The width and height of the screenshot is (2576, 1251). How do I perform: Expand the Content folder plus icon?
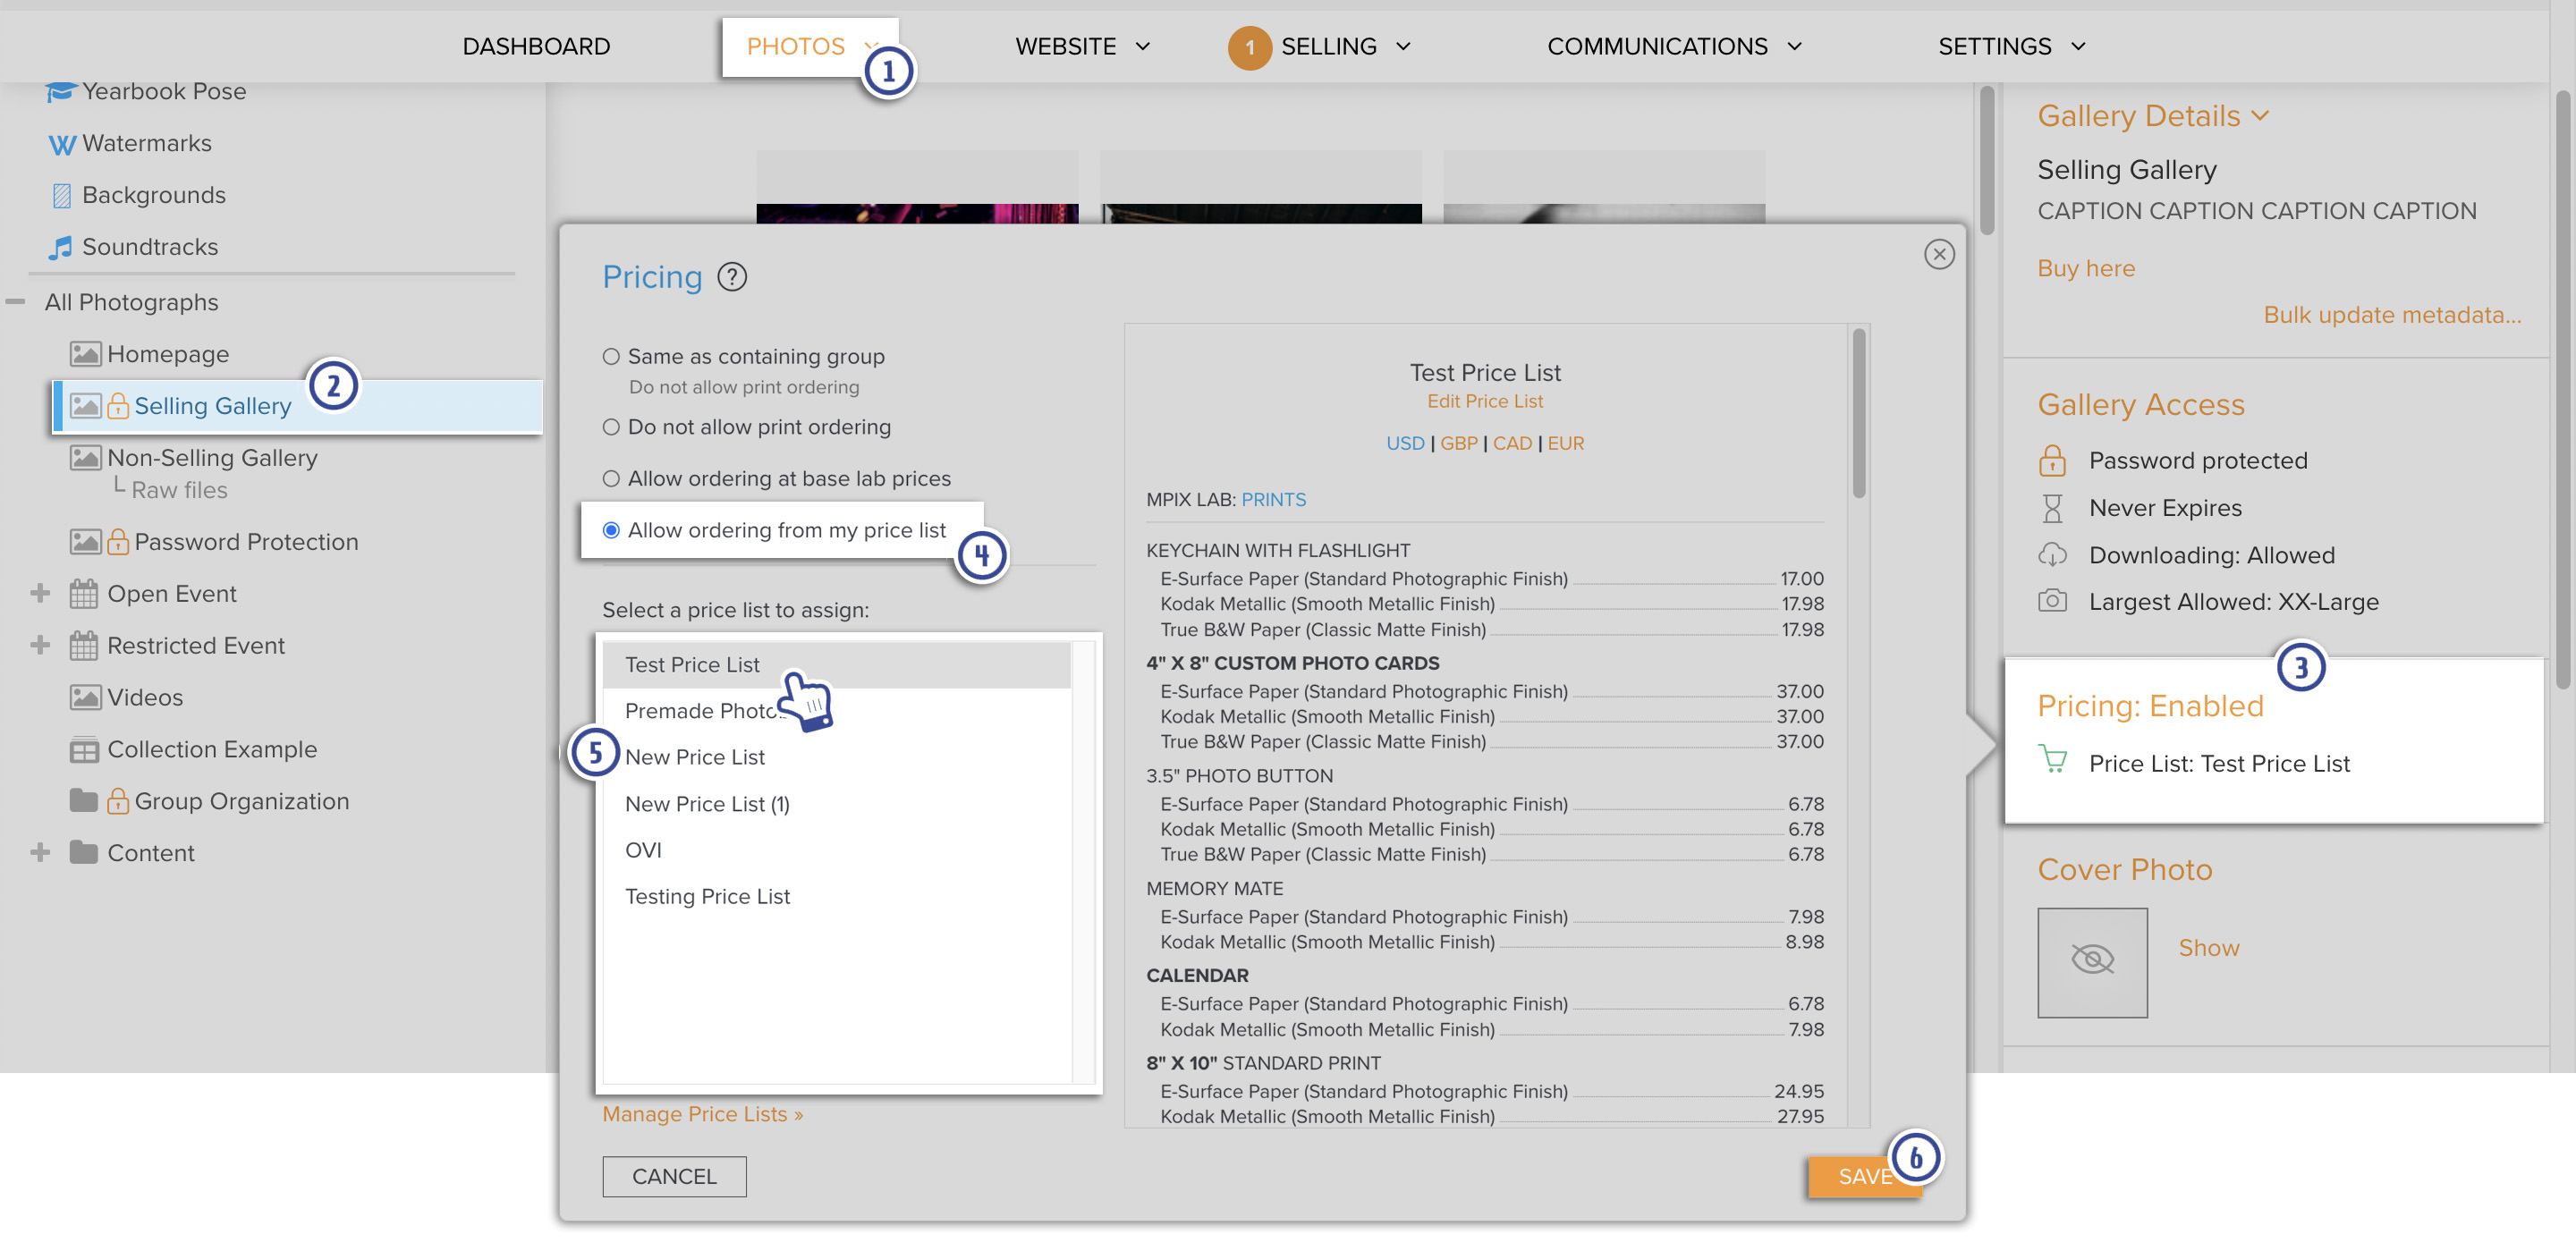point(40,852)
